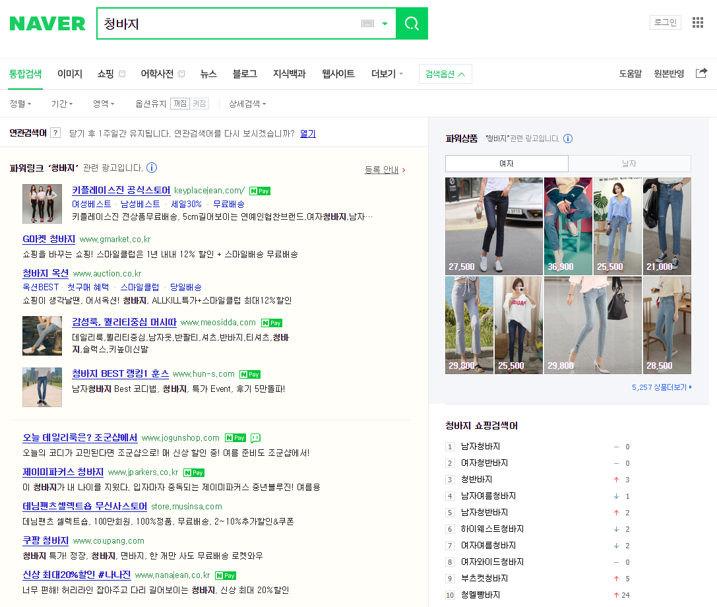Click shopping keyword 하이웨스트청바지

coord(492,528)
